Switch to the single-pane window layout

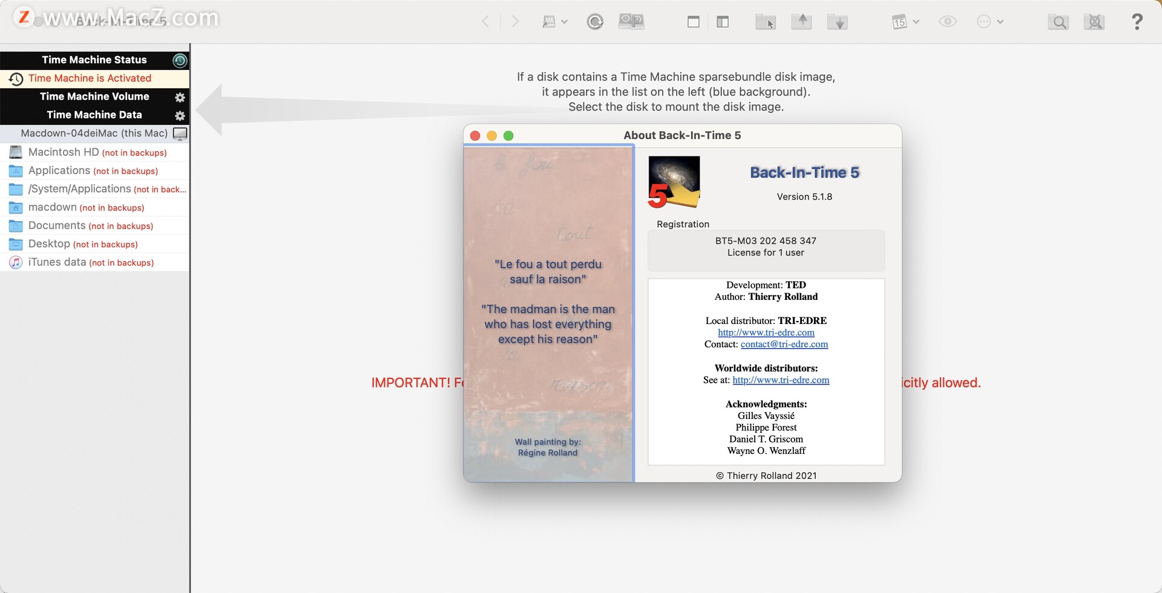pyautogui.click(x=694, y=22)
